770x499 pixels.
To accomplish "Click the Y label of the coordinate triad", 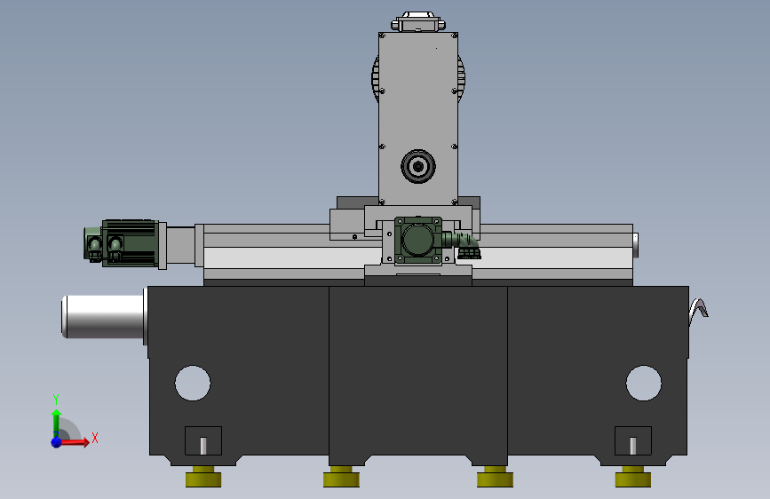I will tap(56, 399).
